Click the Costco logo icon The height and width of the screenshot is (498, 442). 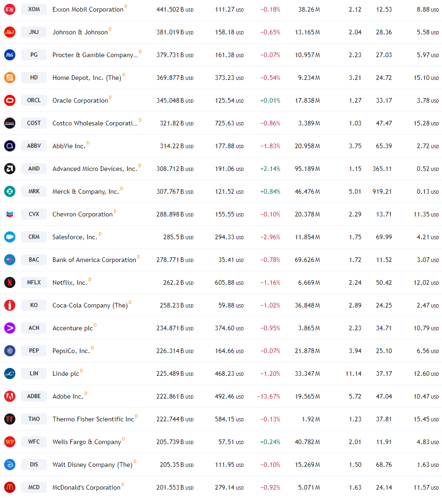point(10,123)
